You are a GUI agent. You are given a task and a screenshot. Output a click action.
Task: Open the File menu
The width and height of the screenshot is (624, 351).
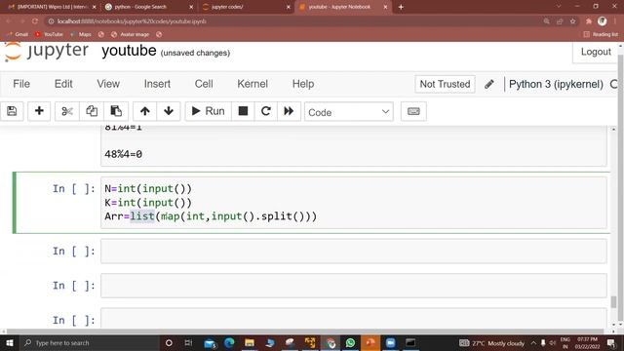tap(21, 84)
